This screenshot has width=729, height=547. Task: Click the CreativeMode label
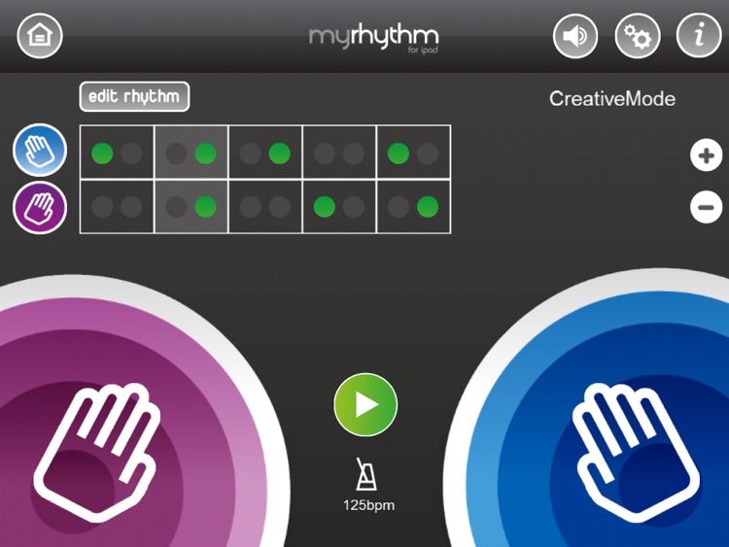611,99
